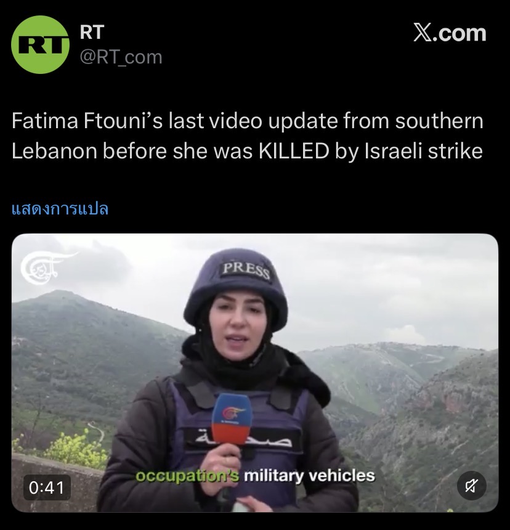Click the ".com" watermark text

coord(459,33)
